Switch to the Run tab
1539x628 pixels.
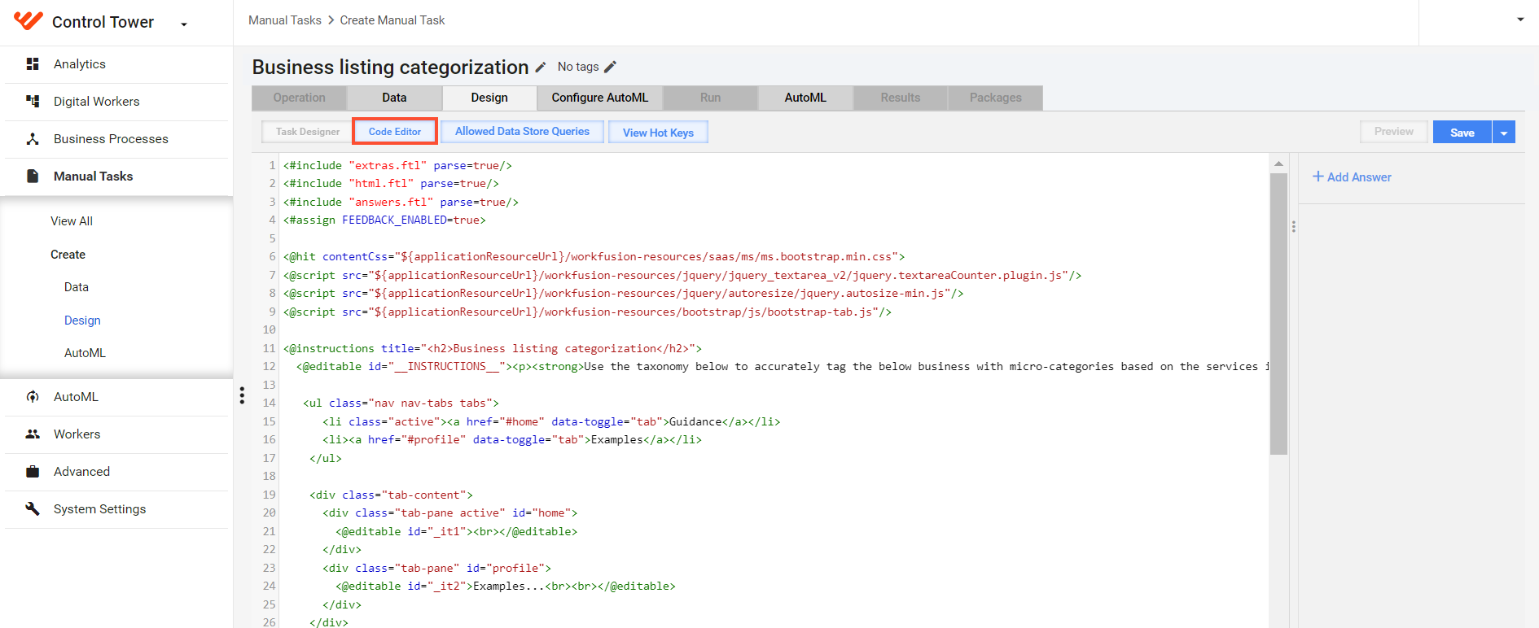[710, 98]
